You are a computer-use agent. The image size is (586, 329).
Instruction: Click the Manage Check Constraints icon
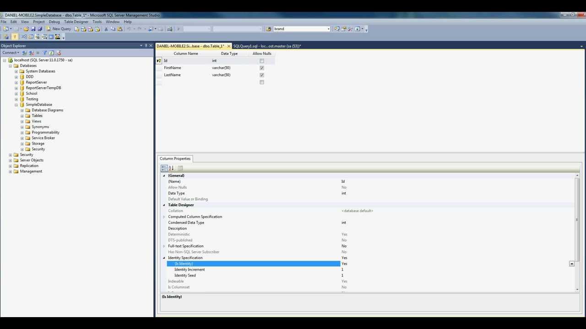(51, 37)
